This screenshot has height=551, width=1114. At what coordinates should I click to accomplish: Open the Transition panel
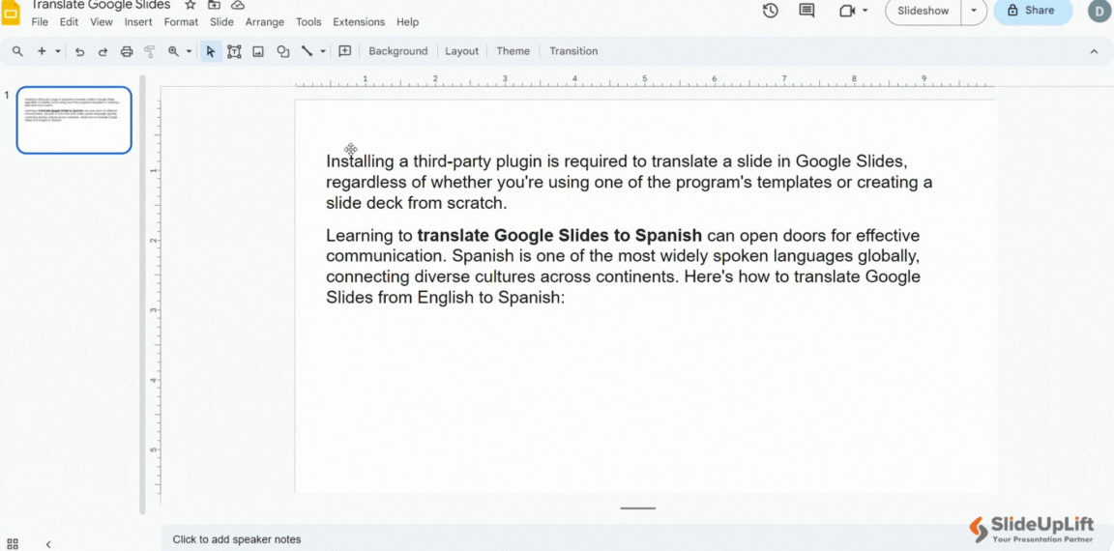tap(573, 51)
